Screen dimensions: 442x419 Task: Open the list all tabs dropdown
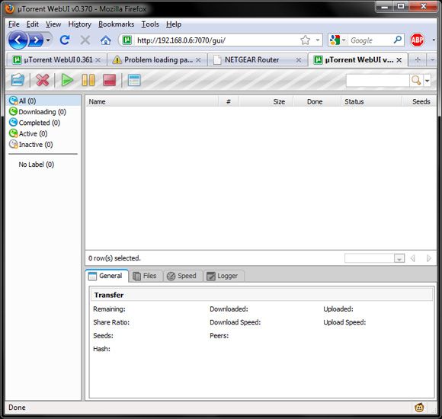[432, 59]
